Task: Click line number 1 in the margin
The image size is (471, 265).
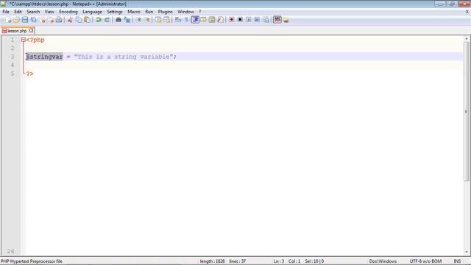Action: 13,40
